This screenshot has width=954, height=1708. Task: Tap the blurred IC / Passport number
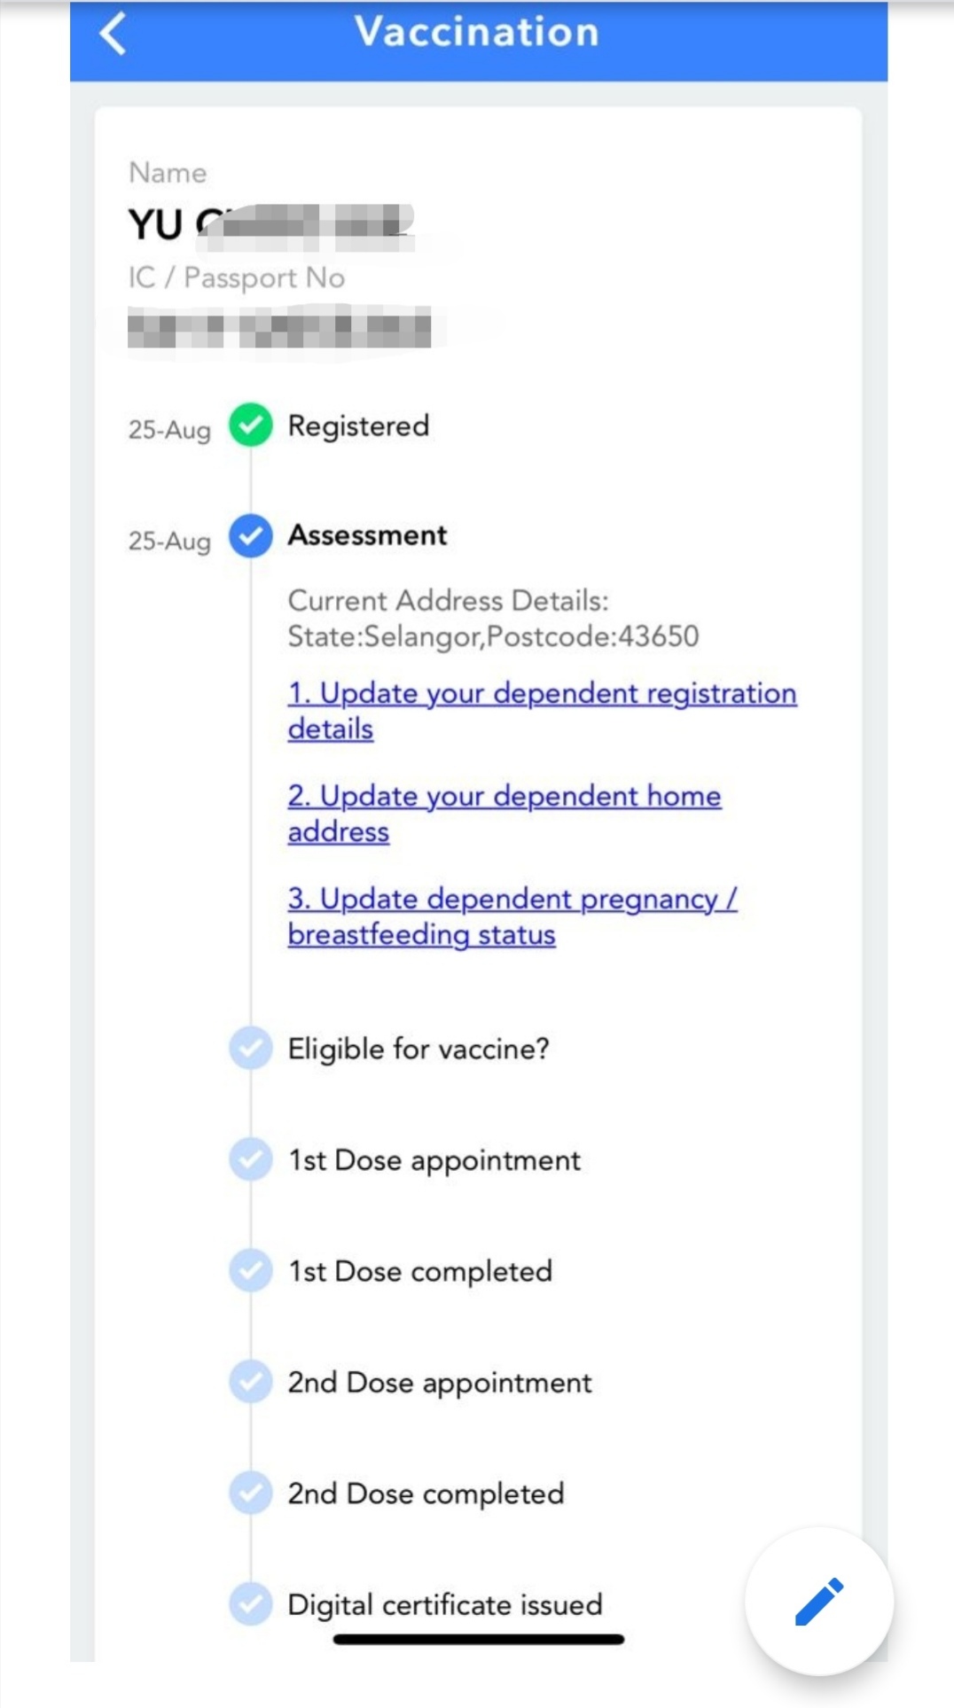coord(279,328)
